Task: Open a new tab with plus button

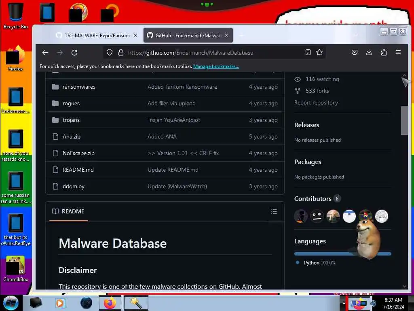Action: [241, 35]
